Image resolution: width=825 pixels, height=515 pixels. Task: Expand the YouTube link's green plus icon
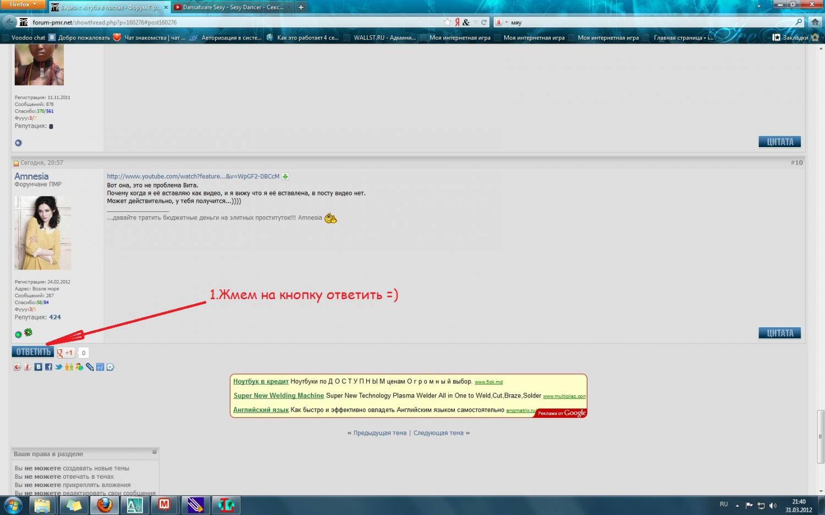[x=285, y=176]
